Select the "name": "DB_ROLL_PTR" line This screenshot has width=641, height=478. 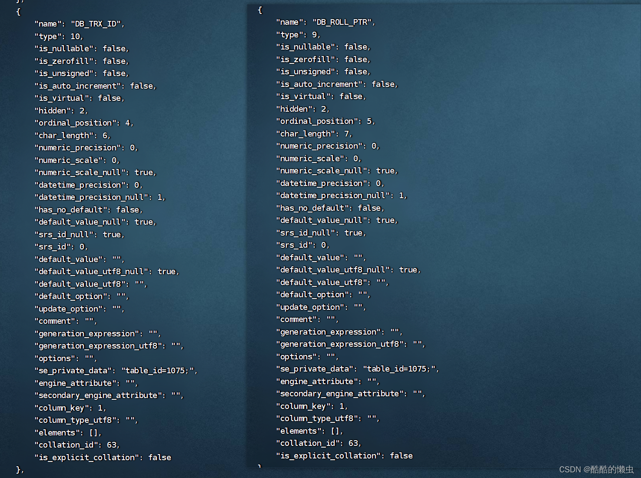(325, 22)
